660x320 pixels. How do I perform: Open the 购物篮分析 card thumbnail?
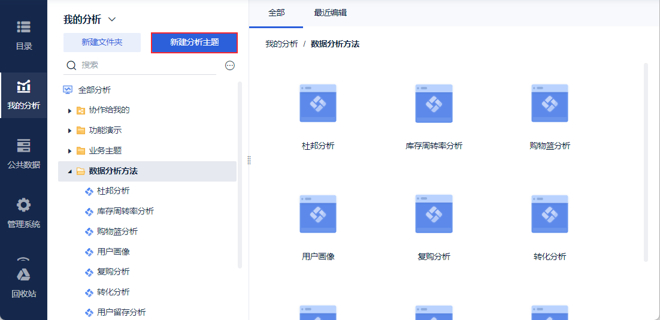pyautogui.click(x=550, y=103)
